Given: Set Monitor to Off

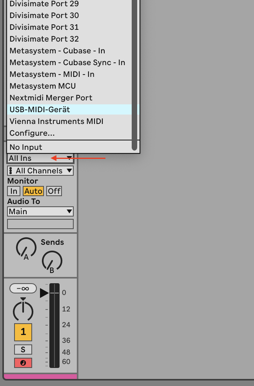Looking at the screenshot, I should 54,191.
